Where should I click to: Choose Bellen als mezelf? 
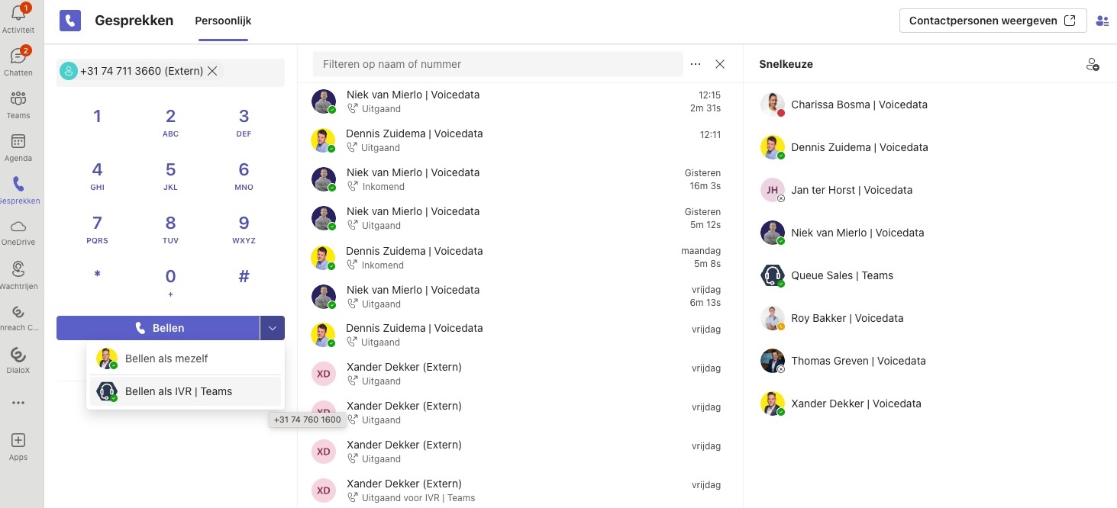(x=185, y=358)
